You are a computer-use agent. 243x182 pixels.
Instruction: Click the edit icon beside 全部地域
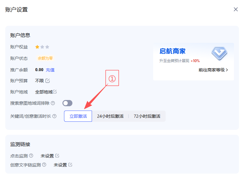tap(55, 92)
